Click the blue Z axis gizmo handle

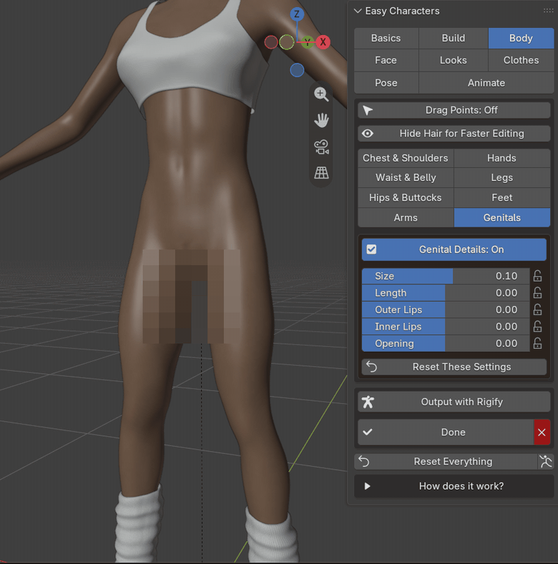[x=297, y=14]
